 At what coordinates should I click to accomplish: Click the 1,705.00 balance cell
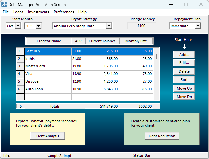pos(102,67)
